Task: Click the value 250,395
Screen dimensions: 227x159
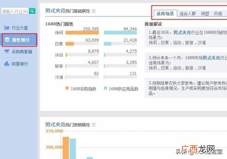Action: click(91, 29)
